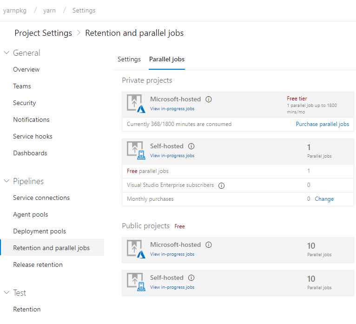The image size is (356, 324).
Task: Click the Test section heading
Action: point(20,293)
